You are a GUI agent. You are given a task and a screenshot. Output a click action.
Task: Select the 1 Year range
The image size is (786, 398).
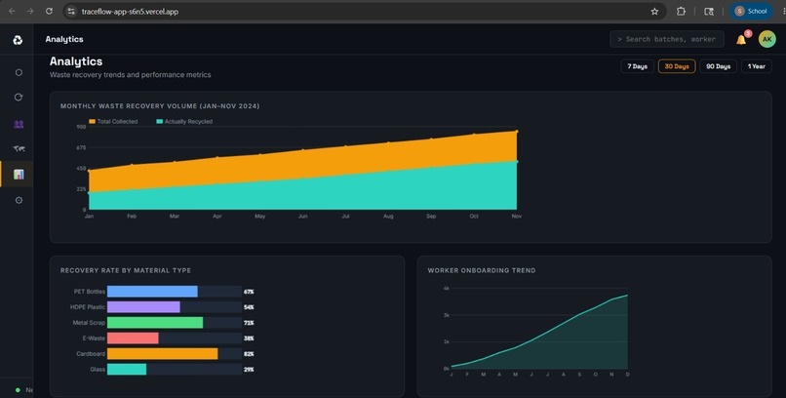[x=757, y=66]
